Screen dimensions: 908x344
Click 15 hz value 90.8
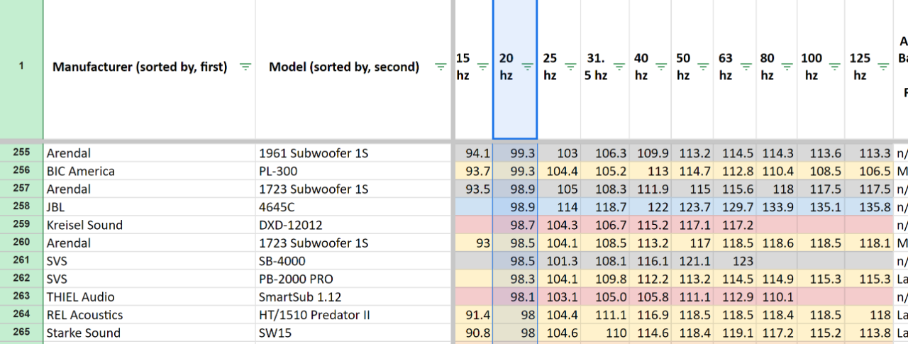pos(473,333)
